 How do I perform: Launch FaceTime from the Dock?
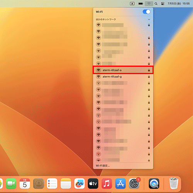[11, 183]
